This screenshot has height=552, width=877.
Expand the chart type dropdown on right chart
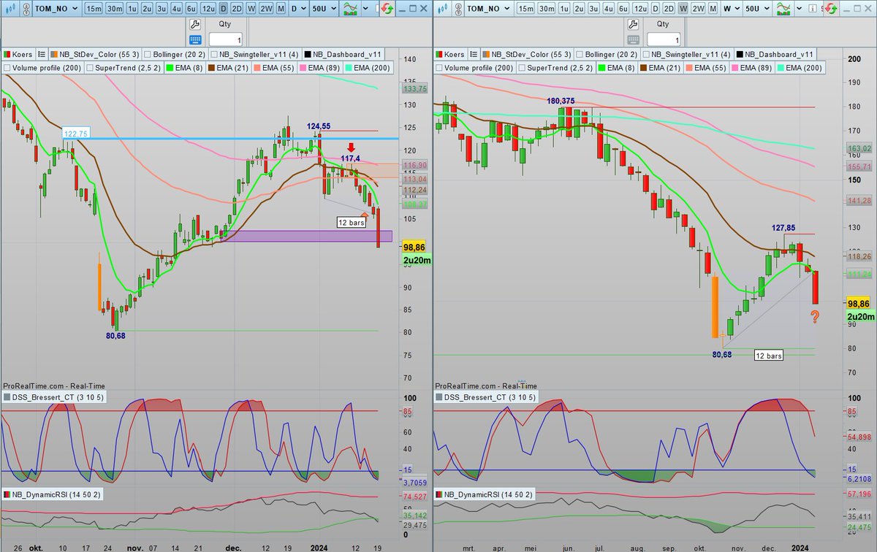[798, 7]
